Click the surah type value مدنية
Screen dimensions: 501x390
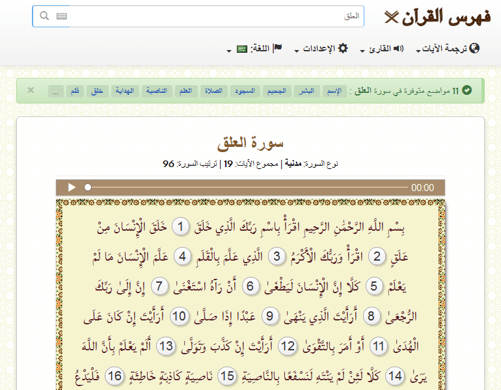293,164
